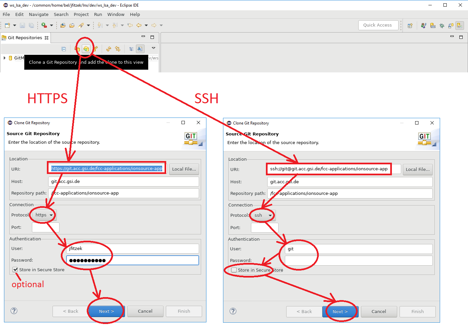Screen dimensions: 468x328
Task: Check Store in Secure Store in ssh dialog
Action: point(234,270)
